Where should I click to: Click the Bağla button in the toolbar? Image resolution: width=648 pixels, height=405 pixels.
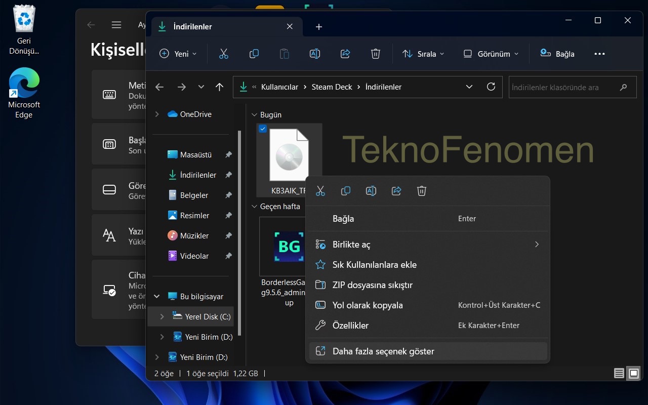[x=557, y=54]
